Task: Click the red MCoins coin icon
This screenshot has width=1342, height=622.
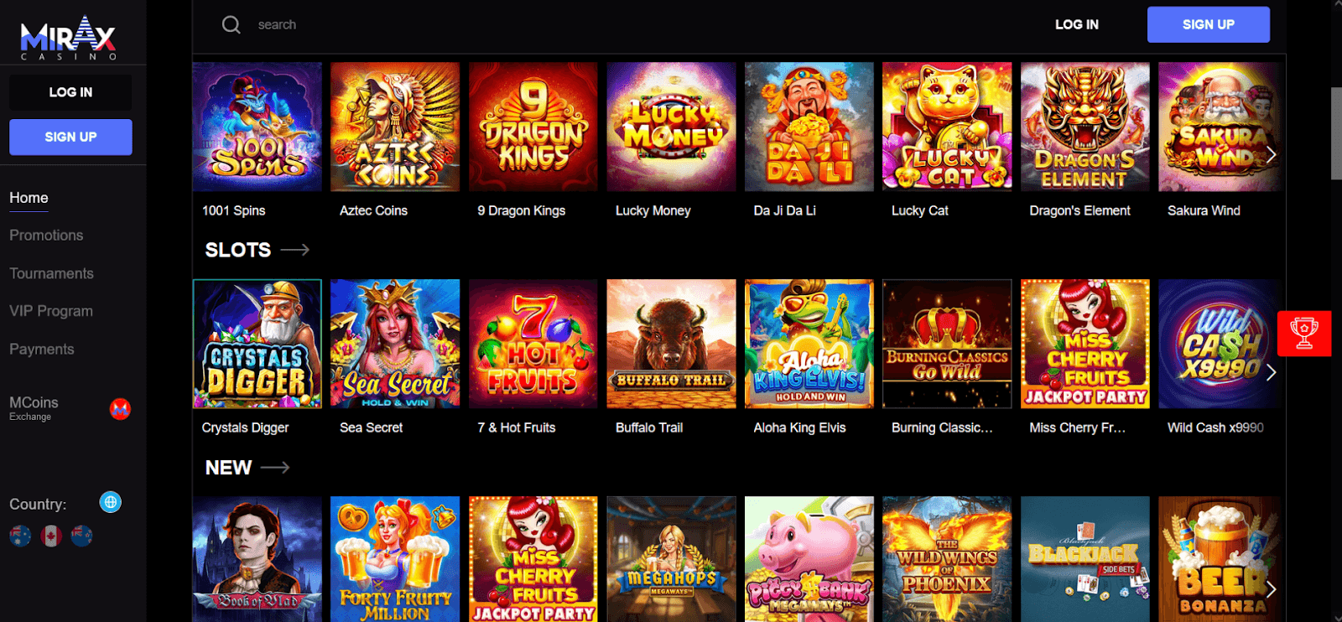Action: pos(120,409)
